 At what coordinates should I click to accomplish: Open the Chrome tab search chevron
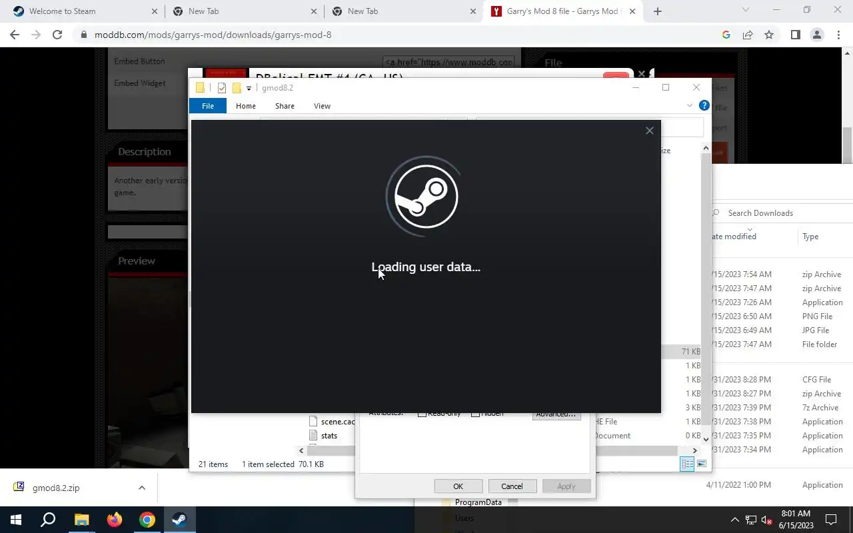(746, 10)
